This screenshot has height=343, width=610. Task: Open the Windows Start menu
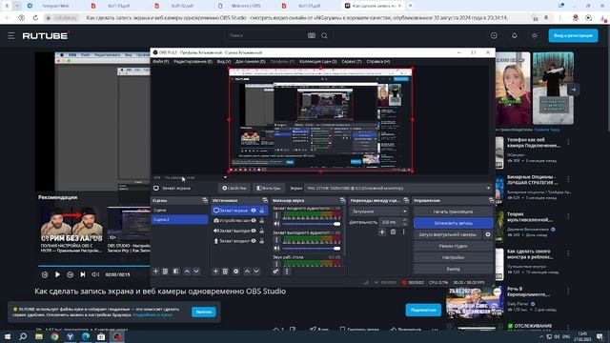click(x=8, y=336)
